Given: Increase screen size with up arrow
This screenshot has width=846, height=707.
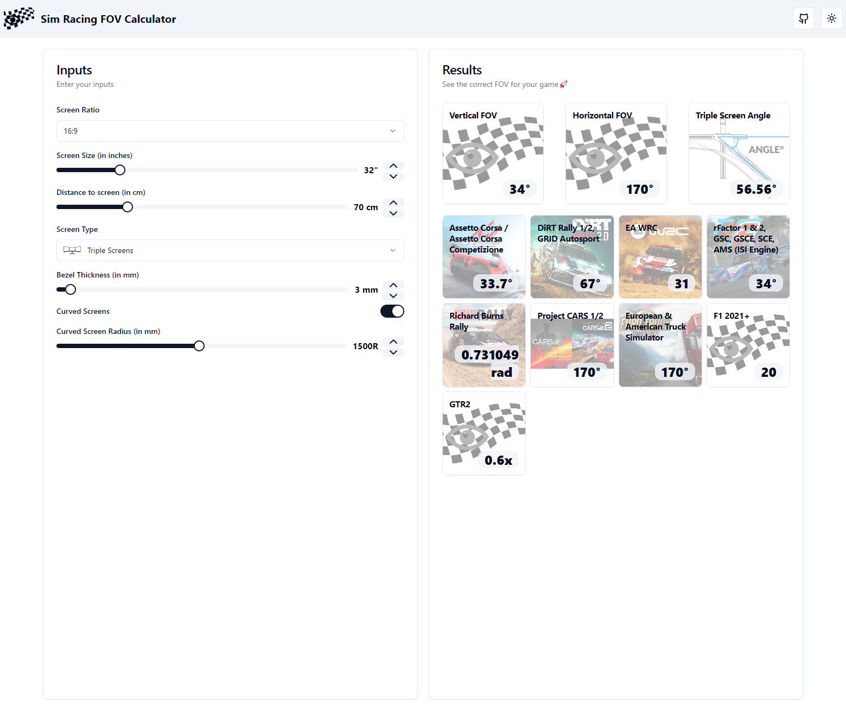Looking at the screenshot, I should 393,165.
